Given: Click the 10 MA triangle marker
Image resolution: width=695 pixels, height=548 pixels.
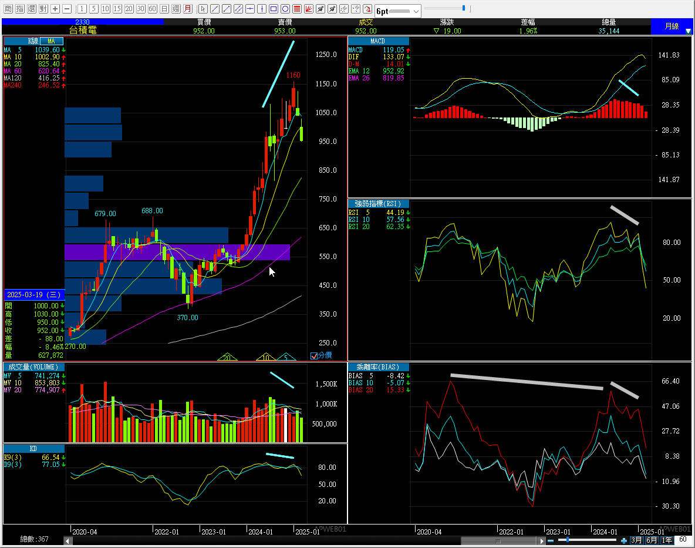Looking at the screenshot, I should (x=266, y=357).
